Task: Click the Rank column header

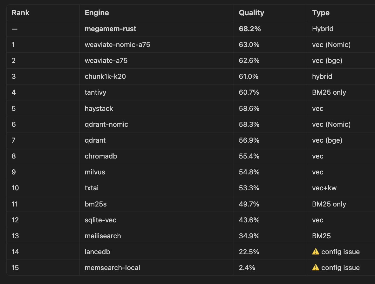Action: point(21,13)
